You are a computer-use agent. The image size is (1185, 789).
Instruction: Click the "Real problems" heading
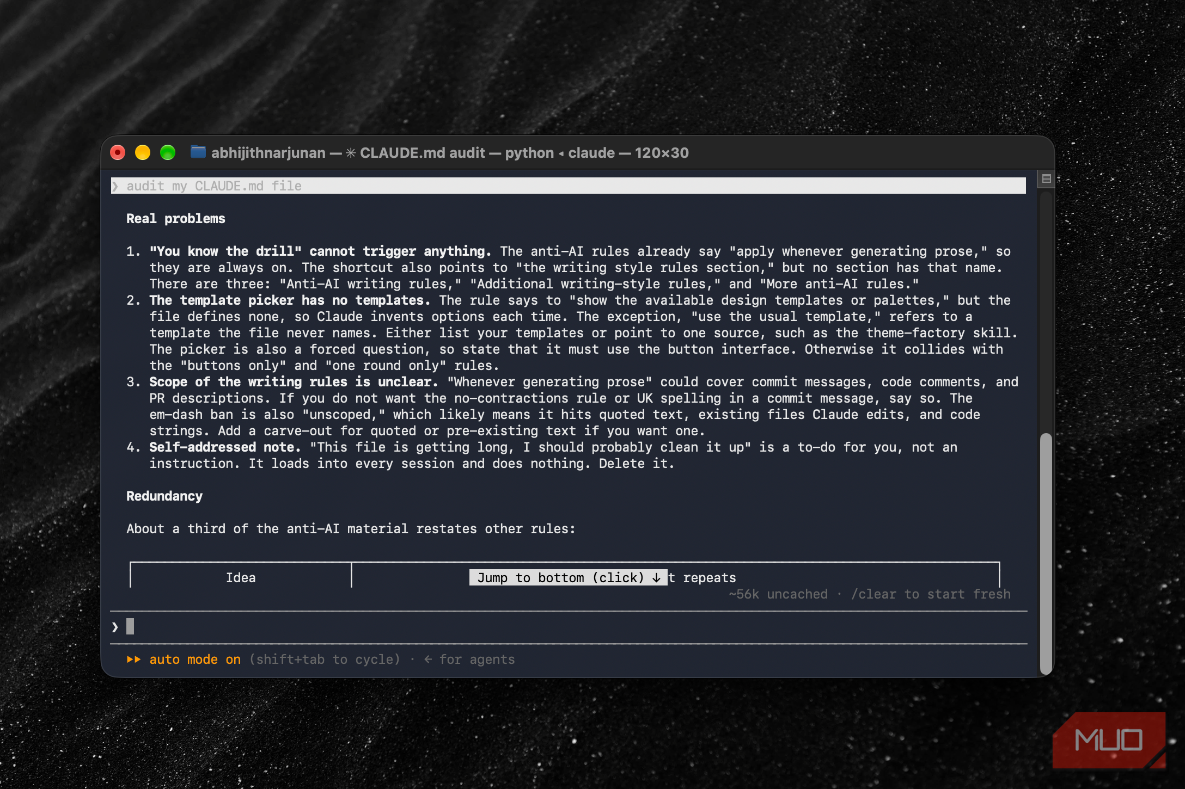point(176,219)
